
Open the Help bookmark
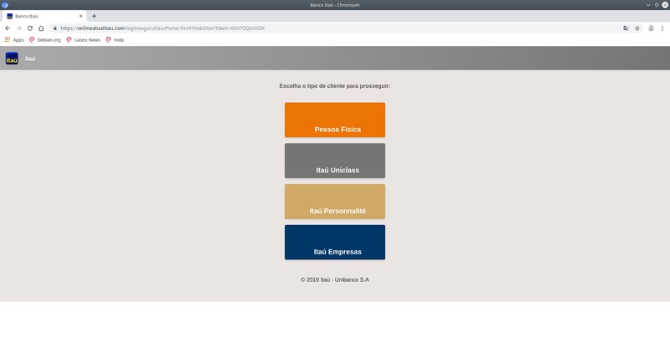[115, 39]
